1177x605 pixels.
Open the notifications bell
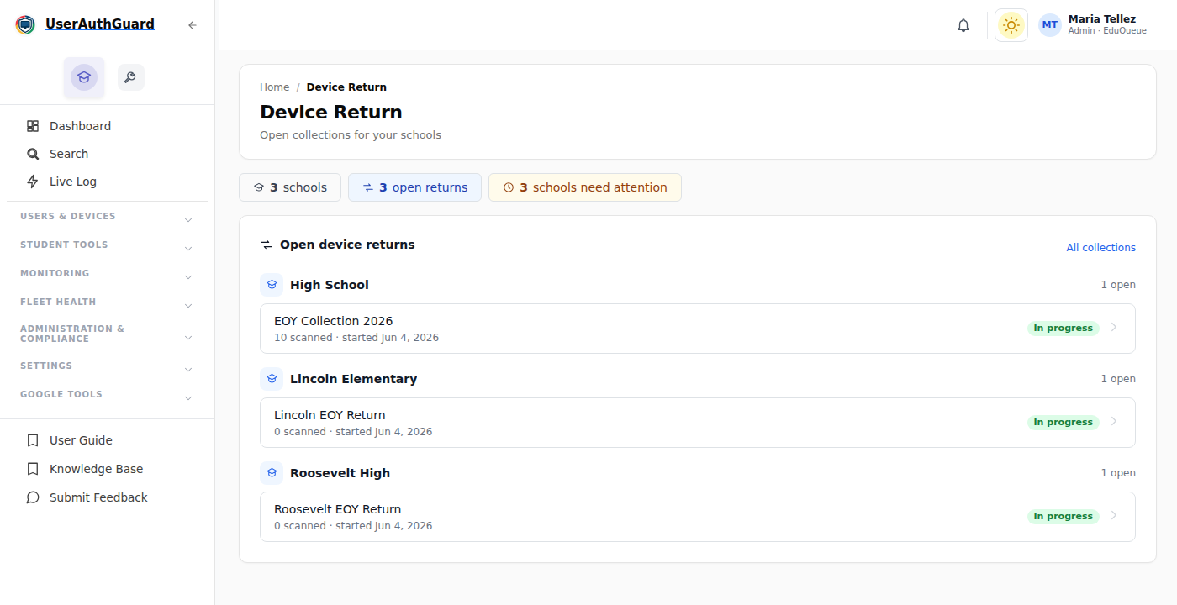[963, 25]
